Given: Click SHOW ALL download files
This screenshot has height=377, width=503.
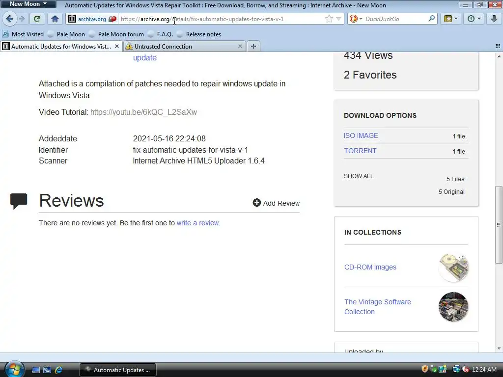Looking at the screenshot, I should [359, 176].
